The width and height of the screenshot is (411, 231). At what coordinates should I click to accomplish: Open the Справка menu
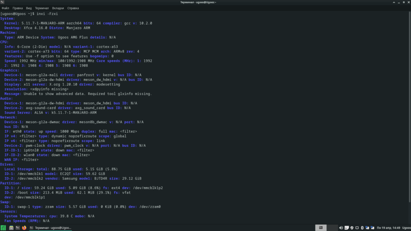pos(73,8)
